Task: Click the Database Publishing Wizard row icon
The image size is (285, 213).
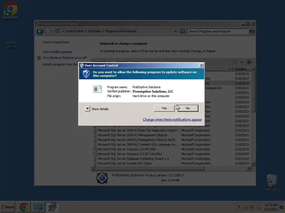Action: coord(95,159)
